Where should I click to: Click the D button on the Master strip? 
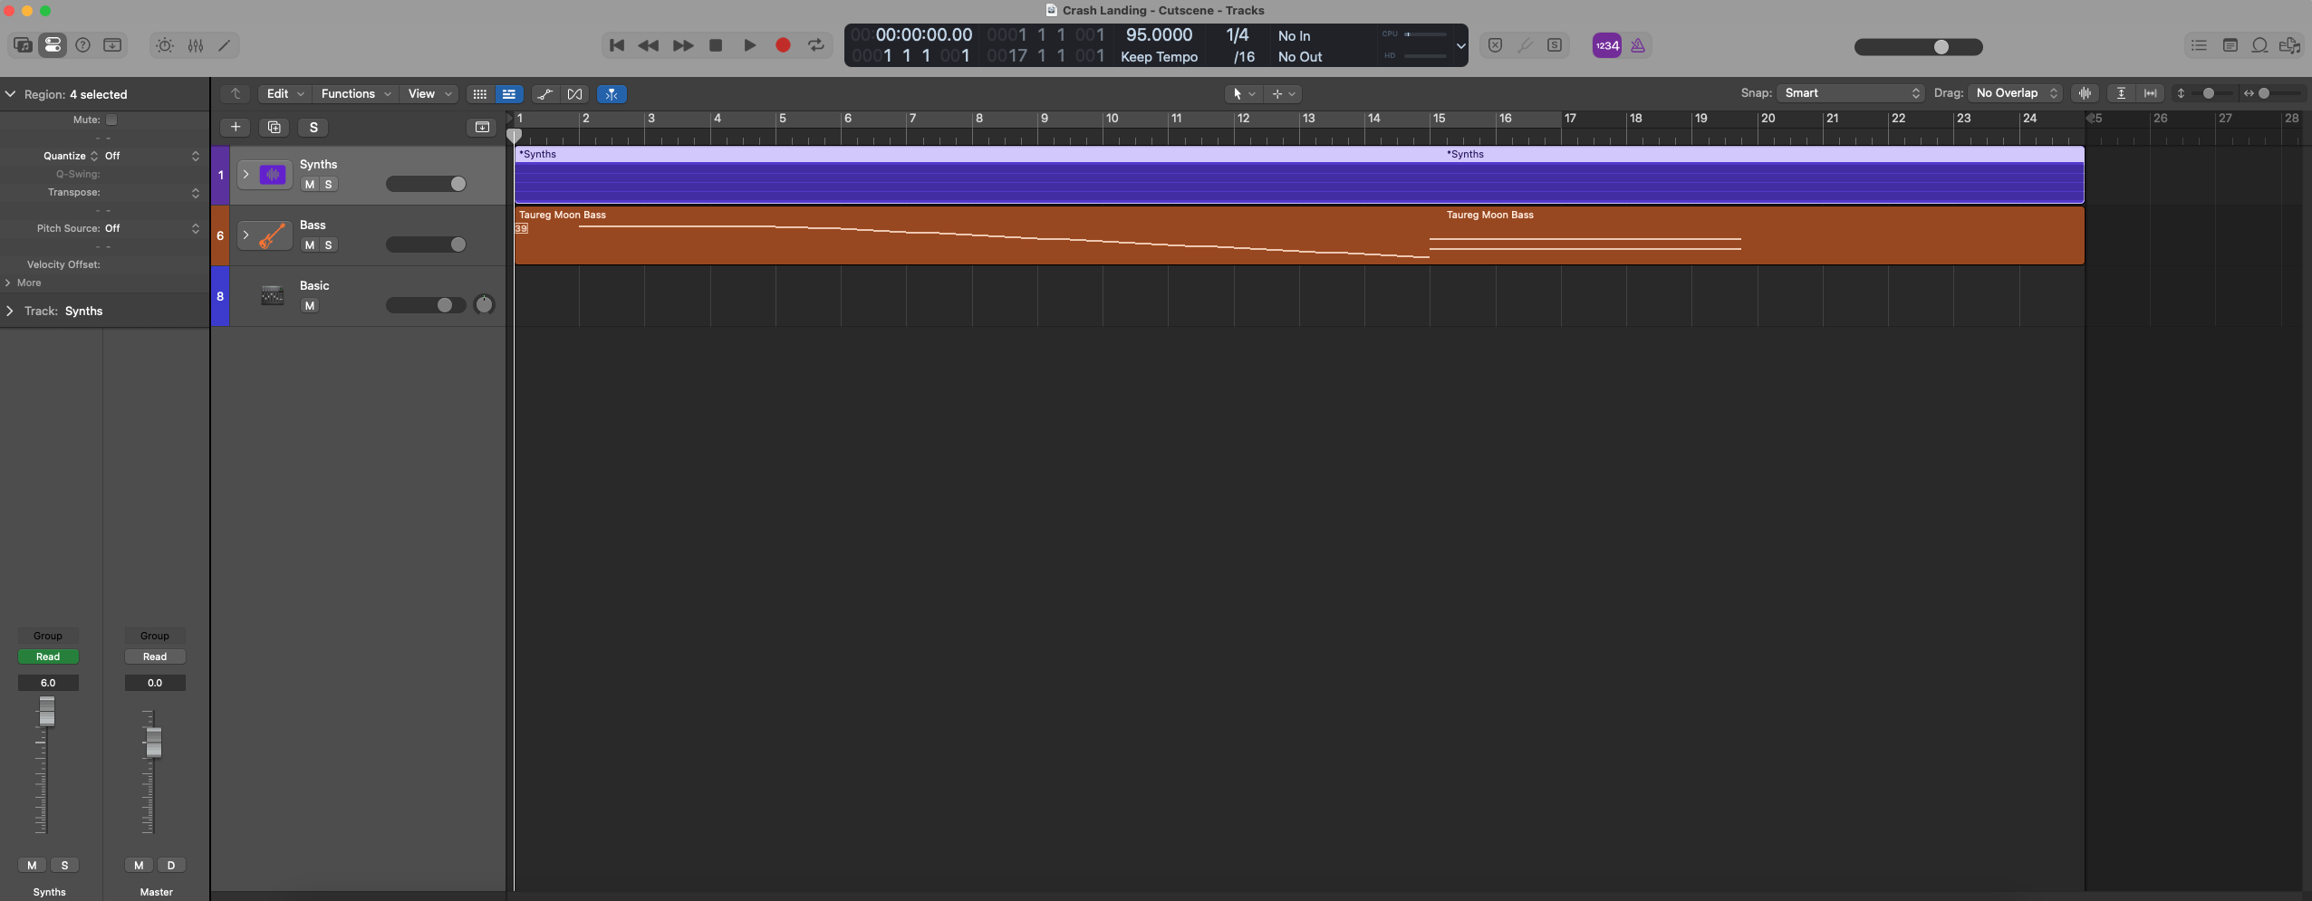(171, 865)
